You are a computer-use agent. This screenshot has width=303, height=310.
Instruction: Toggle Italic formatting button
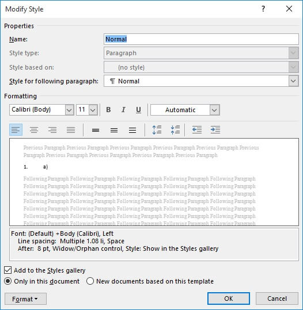(x=123, y=110)
